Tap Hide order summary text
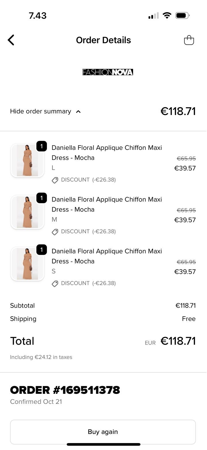This screenshot has height=450, width=207. 41,111
